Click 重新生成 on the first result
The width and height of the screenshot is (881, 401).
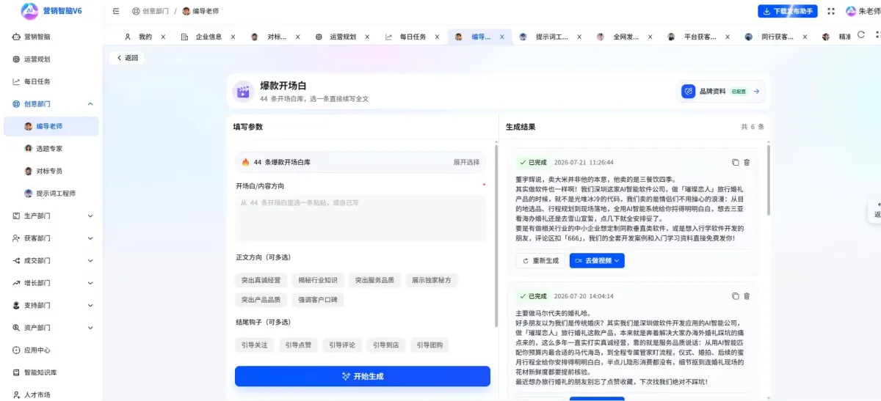pos(540,260)
